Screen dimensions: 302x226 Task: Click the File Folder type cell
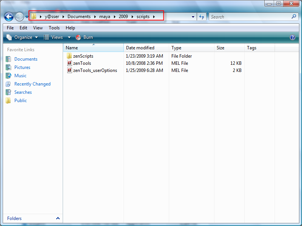182,56
